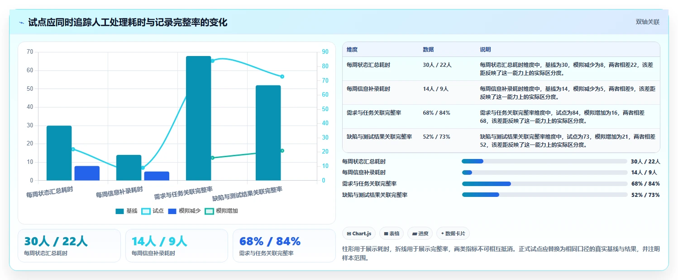The width and height of the screenshot is (678, 280).
Task: Click the 每周状态汇总耗时 progress bar
Action: (544, 161)
